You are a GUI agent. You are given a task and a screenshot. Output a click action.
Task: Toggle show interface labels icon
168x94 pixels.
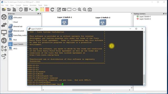[26, 10]
